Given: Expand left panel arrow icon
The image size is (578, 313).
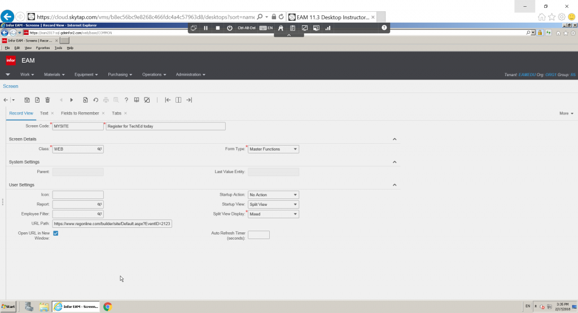Looking at the screenshot, I should point(168,100).
